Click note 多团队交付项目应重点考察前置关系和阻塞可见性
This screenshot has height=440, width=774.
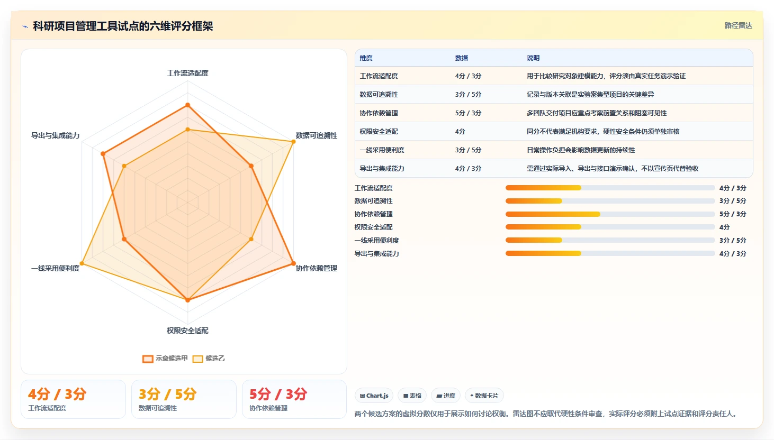pos(597,113)
